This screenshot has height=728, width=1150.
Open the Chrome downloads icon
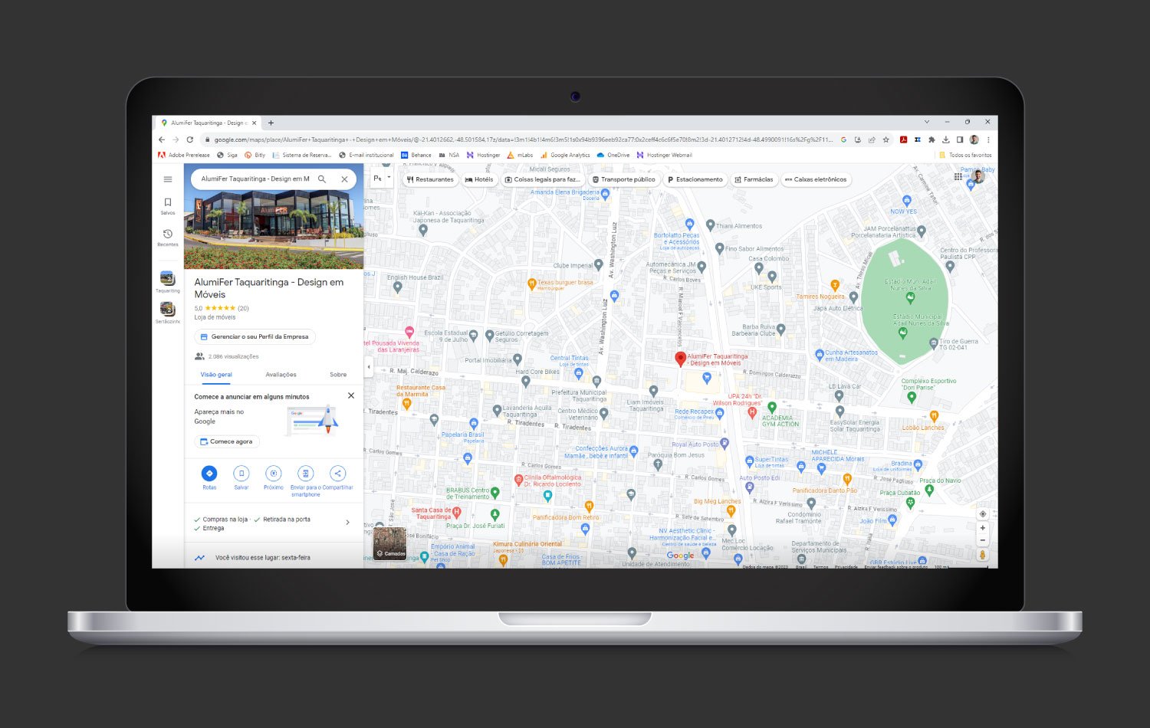[x=945, y=139]
